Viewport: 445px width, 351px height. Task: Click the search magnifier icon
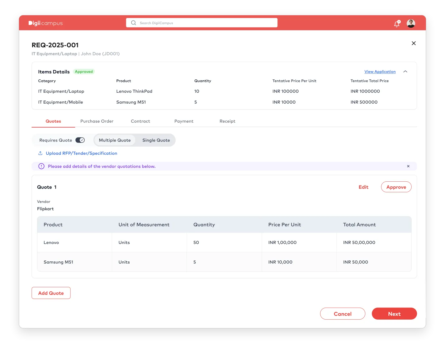tap(134, 23)
